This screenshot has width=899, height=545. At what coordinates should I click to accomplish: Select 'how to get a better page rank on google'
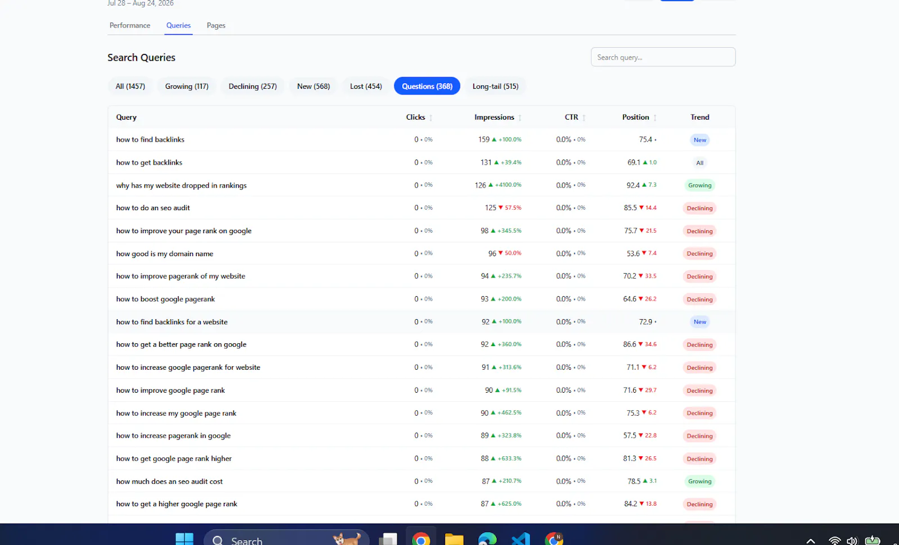click(181, 344)
